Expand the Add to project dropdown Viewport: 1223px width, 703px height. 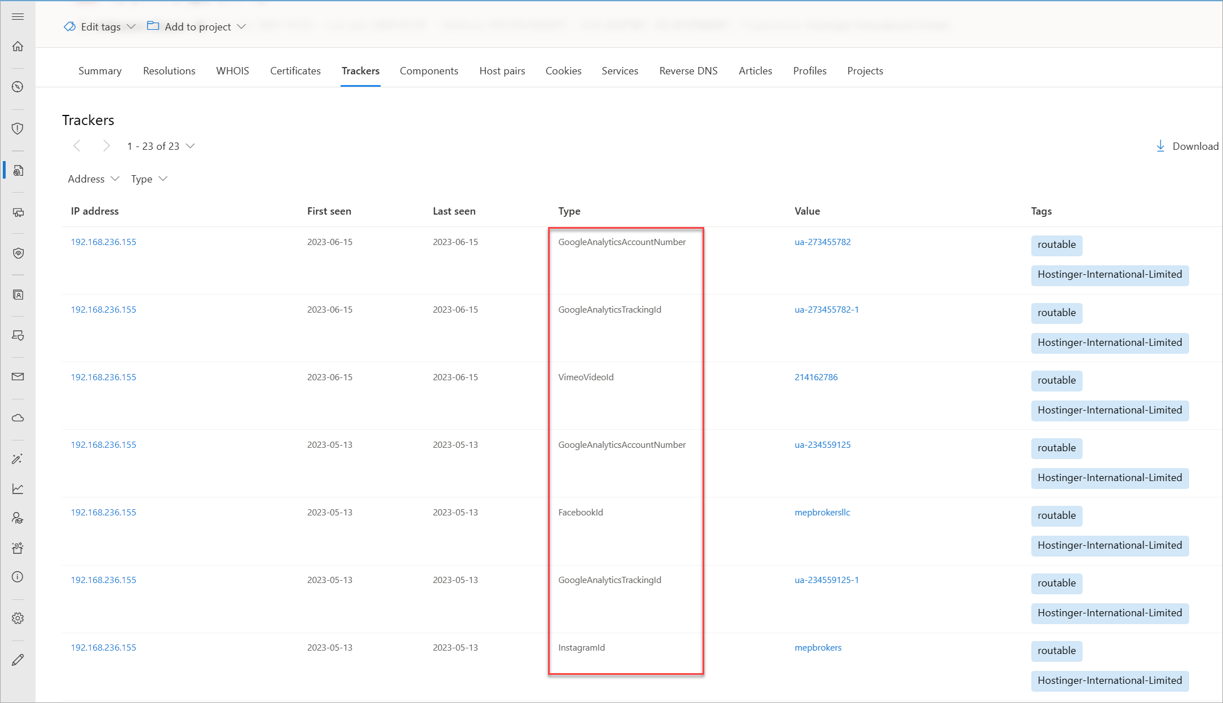(x=196, y=26)
